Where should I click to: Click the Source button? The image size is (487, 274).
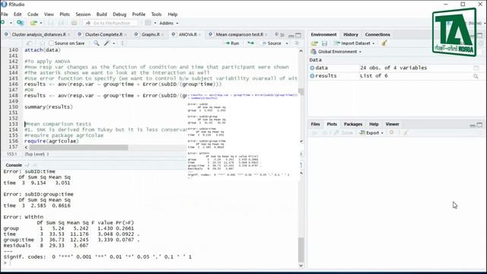pyautogui.click(x=272, y=43)
